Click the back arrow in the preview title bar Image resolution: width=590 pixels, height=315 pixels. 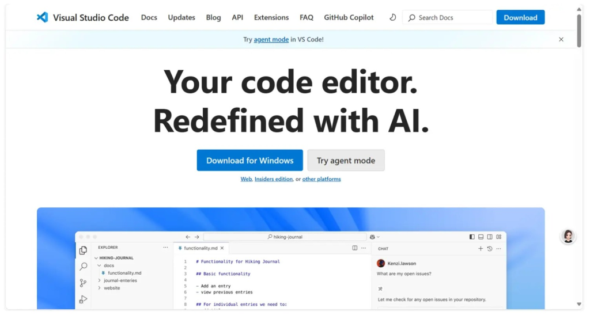pos(188,237)
